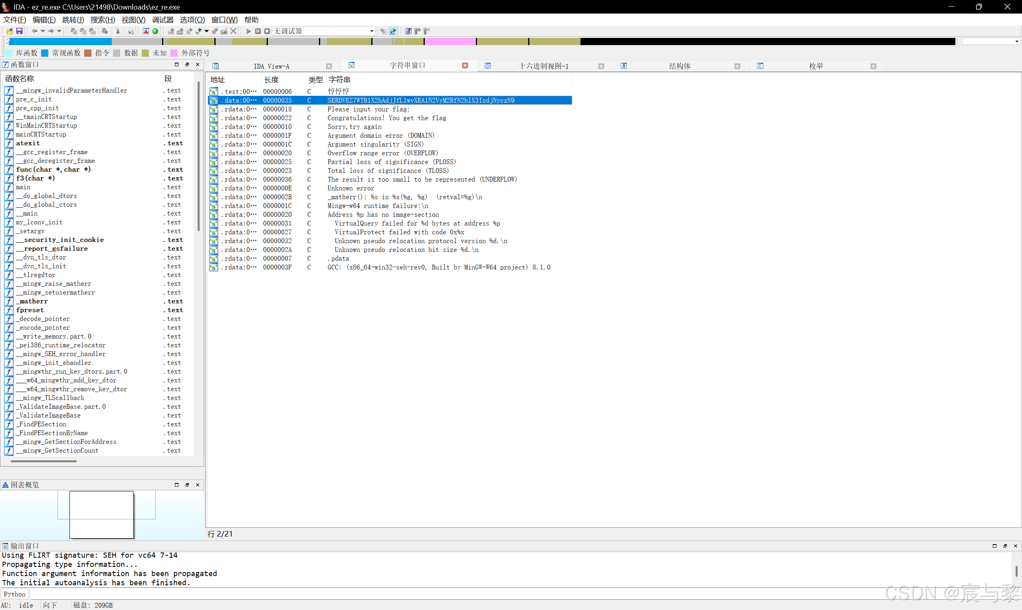The width and height of the screenshot is (1022, 610).
Task: Switch to the IDA View-A tab
Action: 271,66
